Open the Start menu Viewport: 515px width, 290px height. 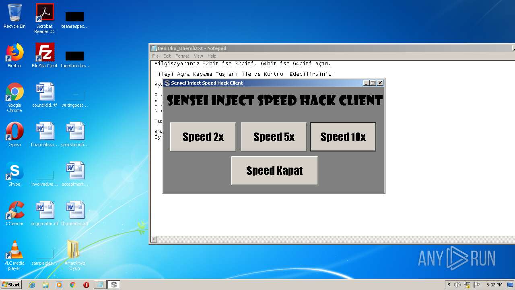click(x=11, y=285)
